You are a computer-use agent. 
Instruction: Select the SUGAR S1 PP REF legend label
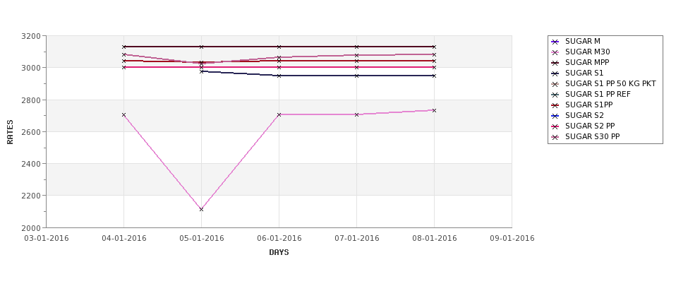click(598, 95)
